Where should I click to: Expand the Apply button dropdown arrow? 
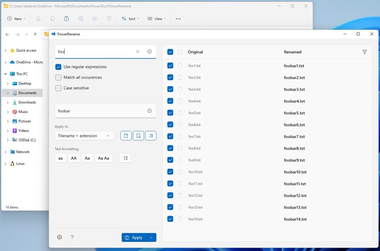(151, 238)
